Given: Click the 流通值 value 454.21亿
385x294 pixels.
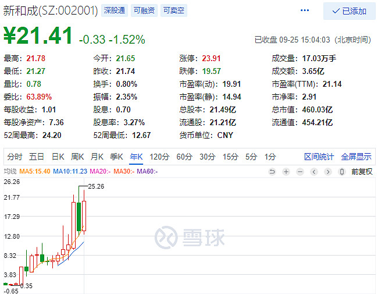Looking at the screenshot, I should pyautogui.click(x=317, y=122).
